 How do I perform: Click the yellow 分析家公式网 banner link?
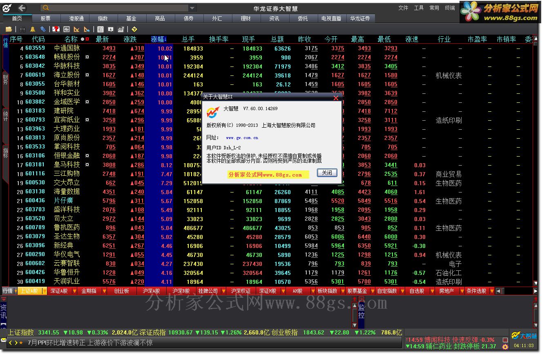click(268, 175)
